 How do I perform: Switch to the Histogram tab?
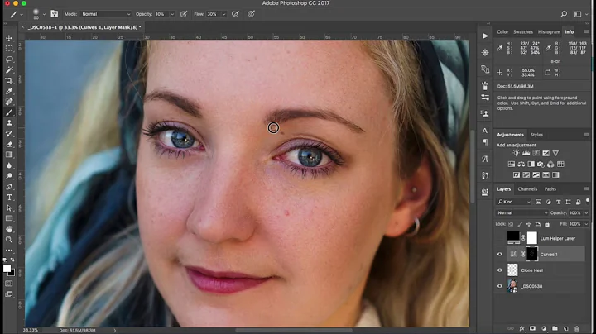[549, 32]
